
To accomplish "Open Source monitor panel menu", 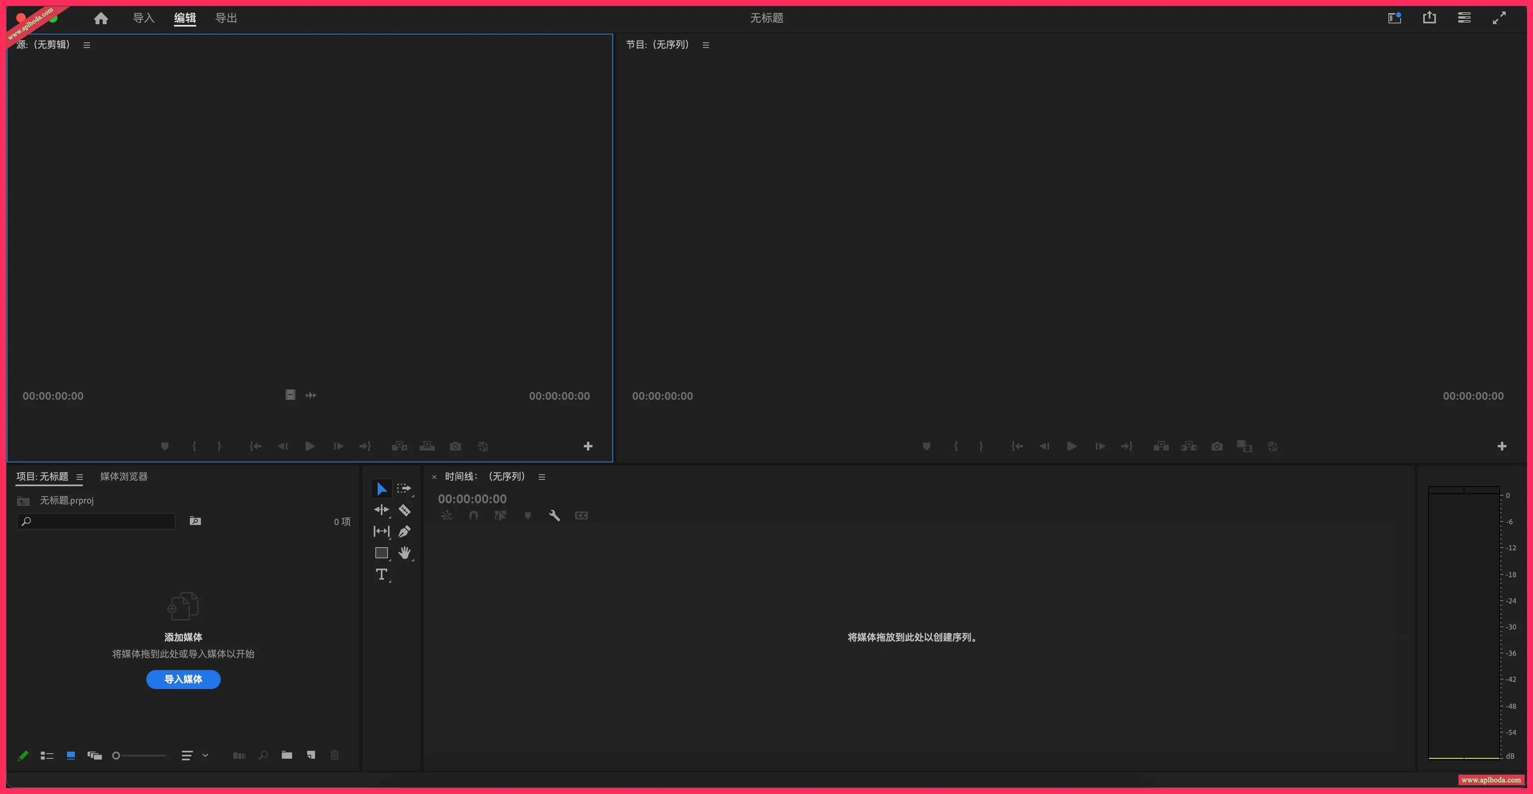I will (x=87, y=45).
